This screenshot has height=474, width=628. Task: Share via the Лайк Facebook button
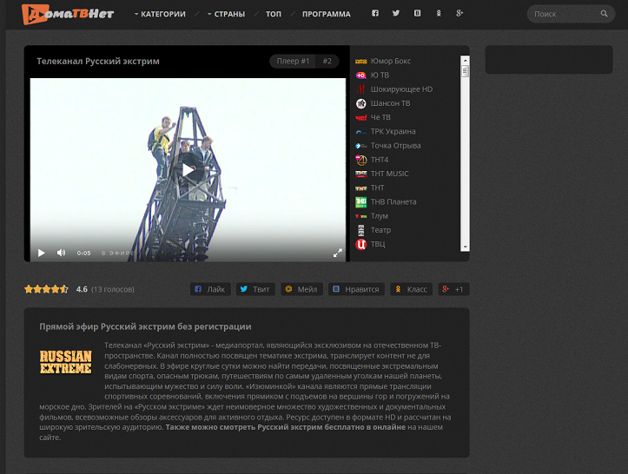(210, 289)
